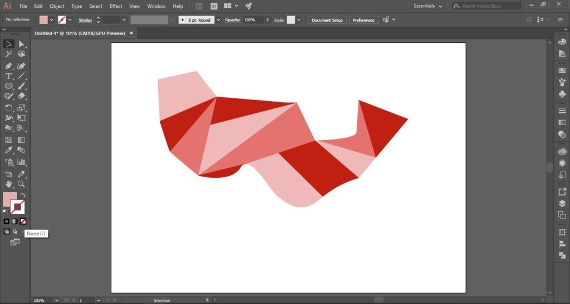Select the Column Graph tool
The width and height of the screenshot is (570, 304).
pyautogui.click(x=22, y=162)
